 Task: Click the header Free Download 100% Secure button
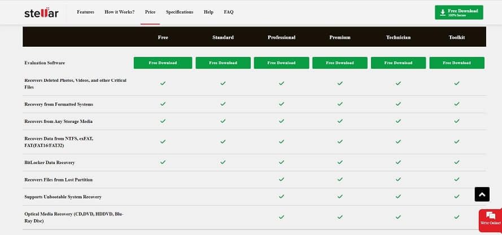click(459, 12)
